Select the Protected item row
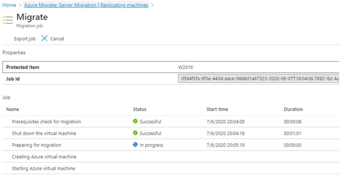The height and width of the screenshot is (180, 342). click(x=171, y=67)
